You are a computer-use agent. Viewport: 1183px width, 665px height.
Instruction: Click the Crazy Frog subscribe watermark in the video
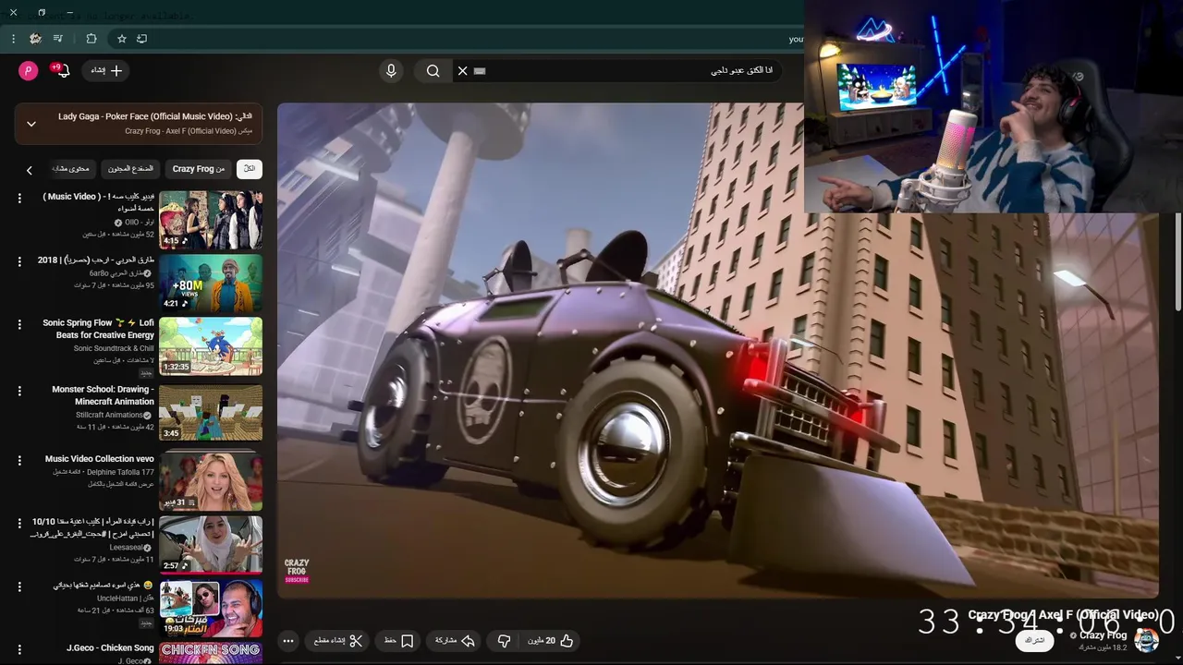pyautogui.click(x=297, y=571)
